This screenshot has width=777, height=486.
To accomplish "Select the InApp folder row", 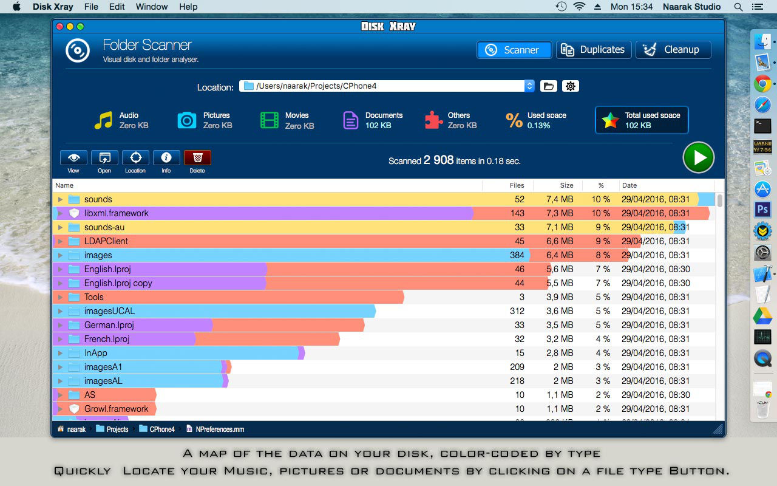I will [x=384, y=353].
